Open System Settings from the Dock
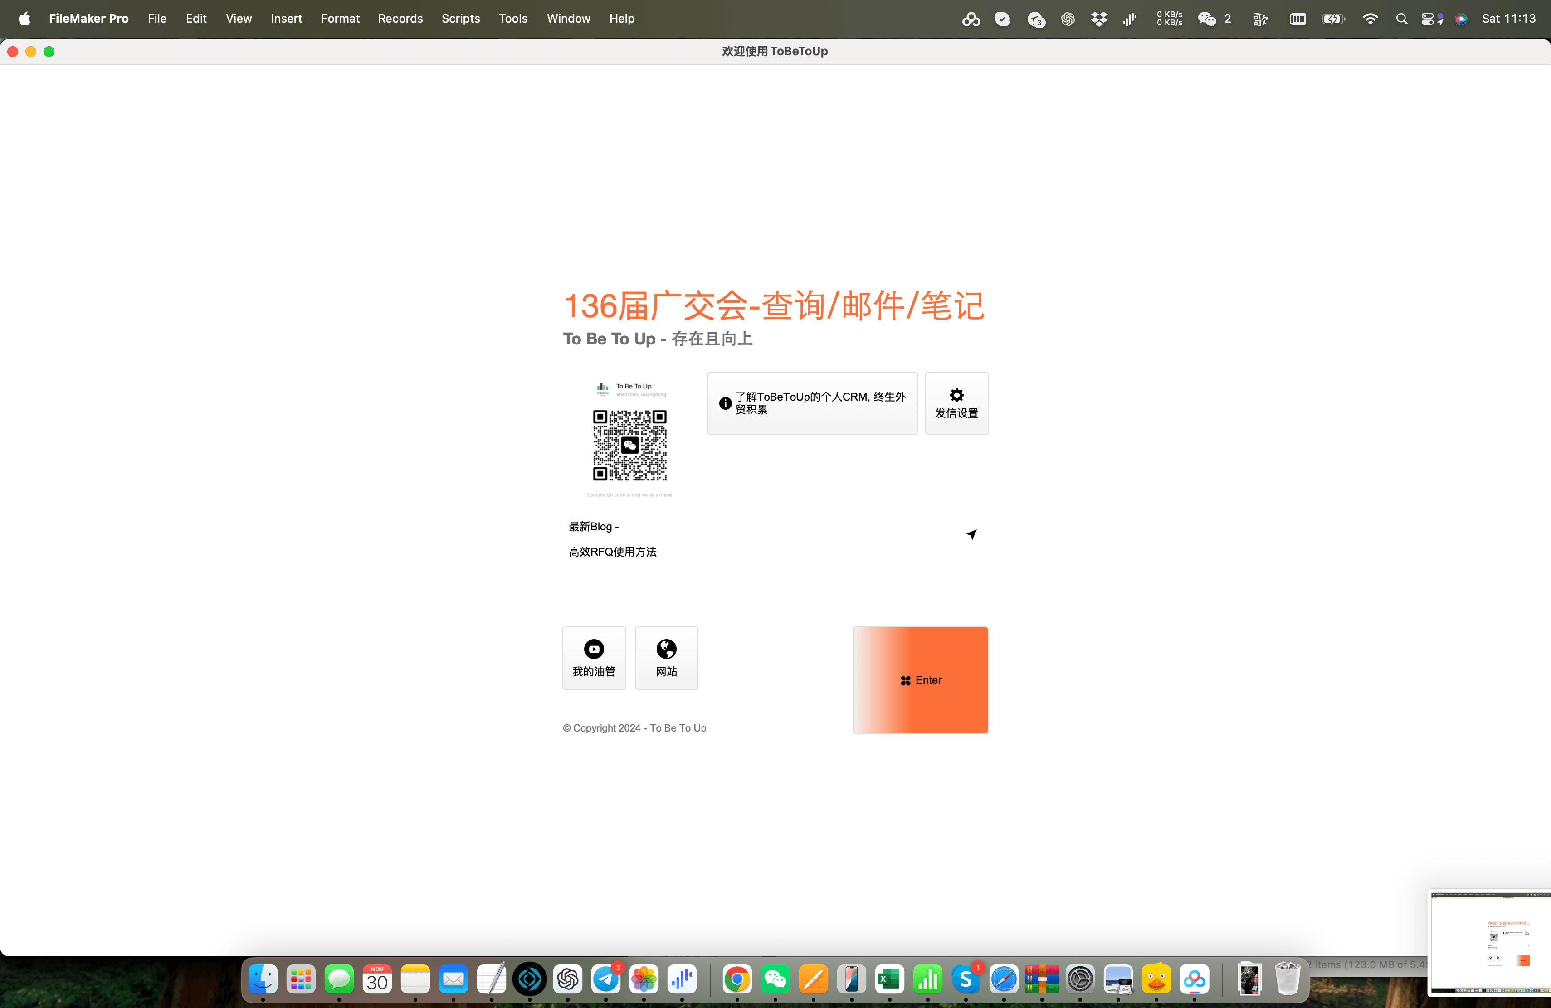The height and width of the screenshot is (1008, 1551). (1080, 979)
